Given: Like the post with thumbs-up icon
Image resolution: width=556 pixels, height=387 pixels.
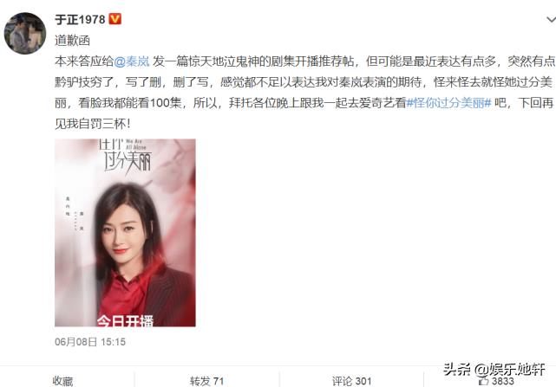Looking at the screenshot, I should 496,381.
